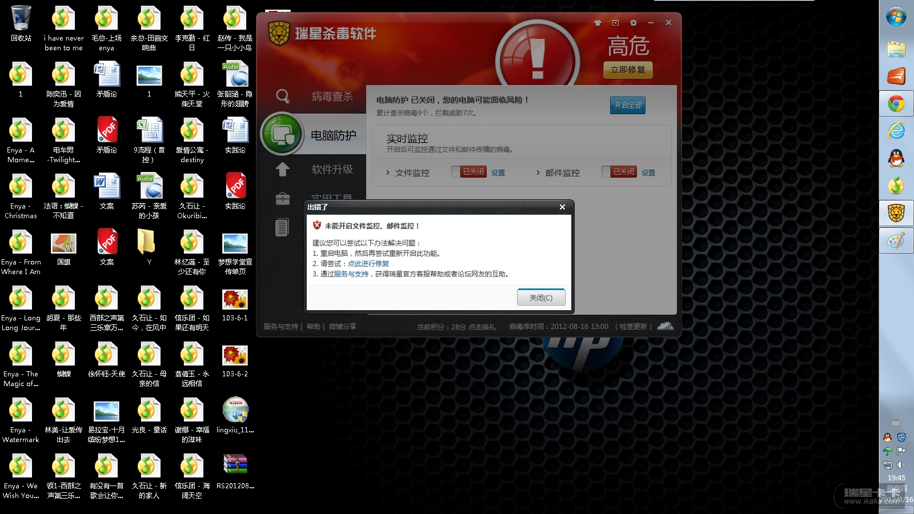Select the Enya - Watermark music file
Viewport: 914px width, 514px height.
click(21, 420)
